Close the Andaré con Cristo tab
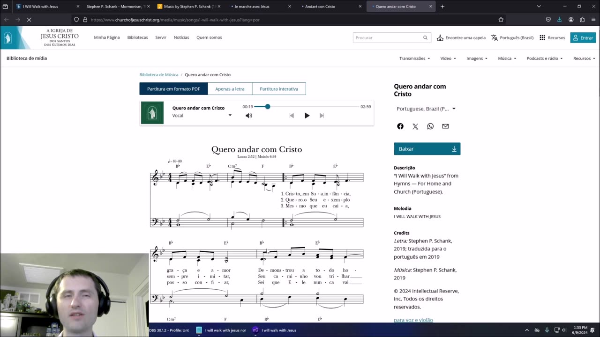The image size is (600, 337). pyautogui.click(x=360, y=7)
